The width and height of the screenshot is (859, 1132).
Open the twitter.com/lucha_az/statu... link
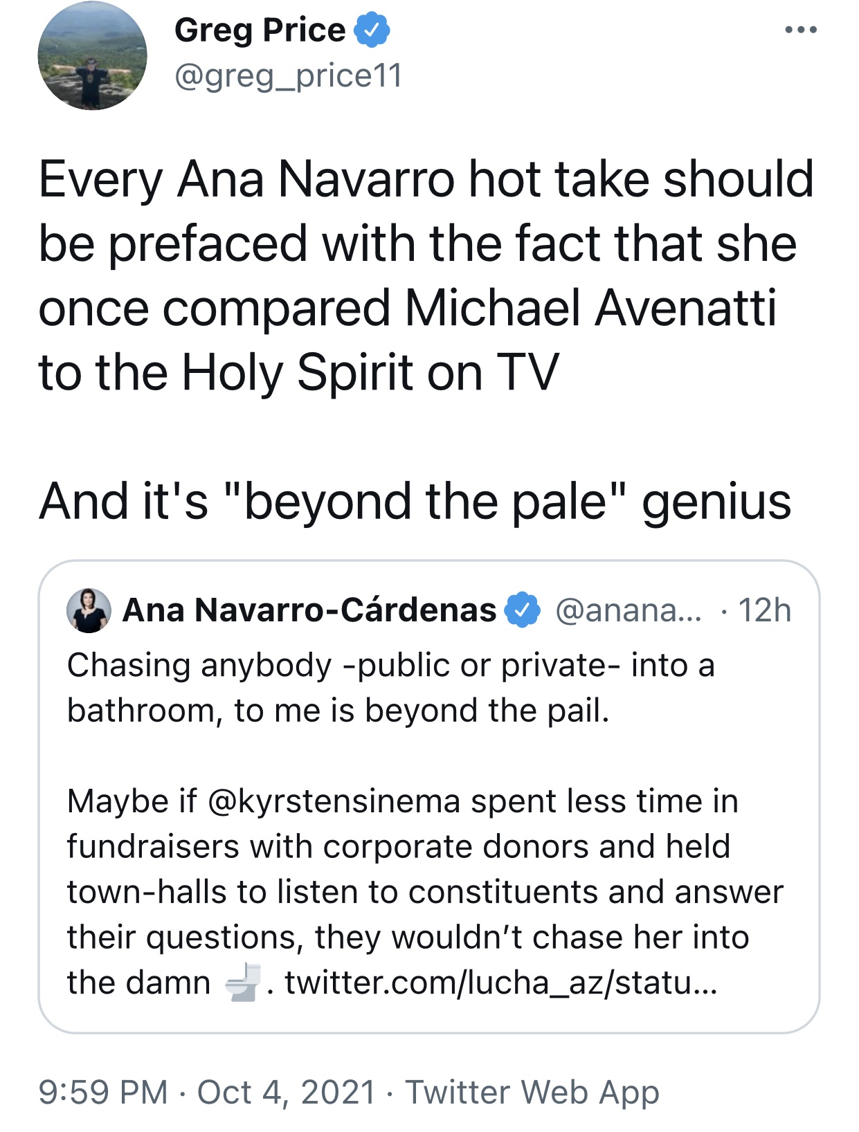(501, 983)
